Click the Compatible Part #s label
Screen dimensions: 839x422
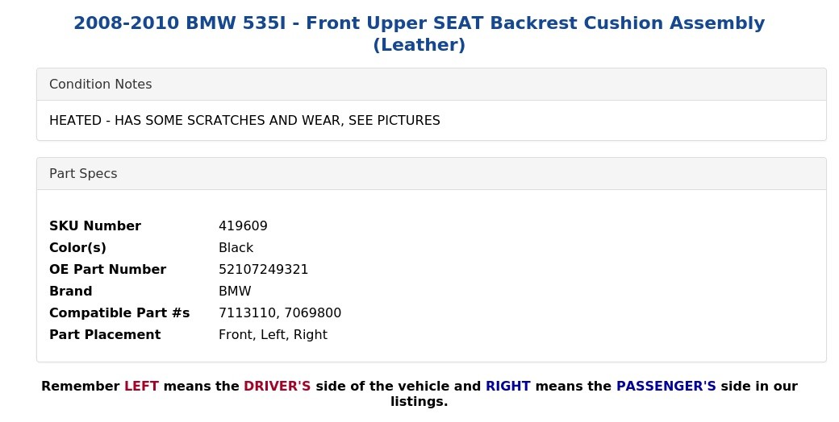point(119,313)
